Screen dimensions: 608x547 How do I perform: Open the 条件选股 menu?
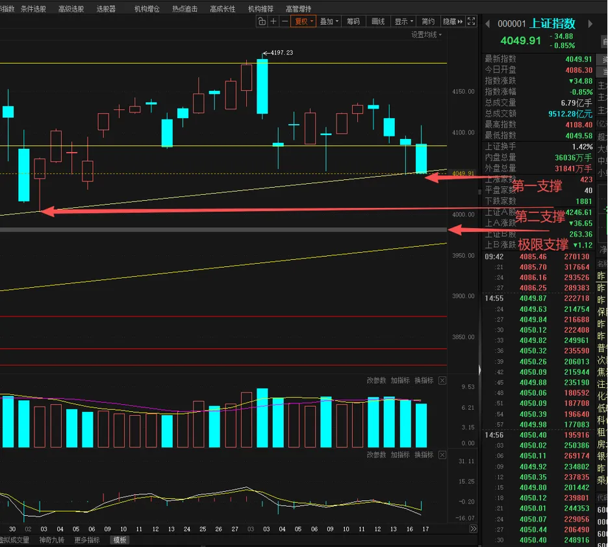(x=33, y=8)
